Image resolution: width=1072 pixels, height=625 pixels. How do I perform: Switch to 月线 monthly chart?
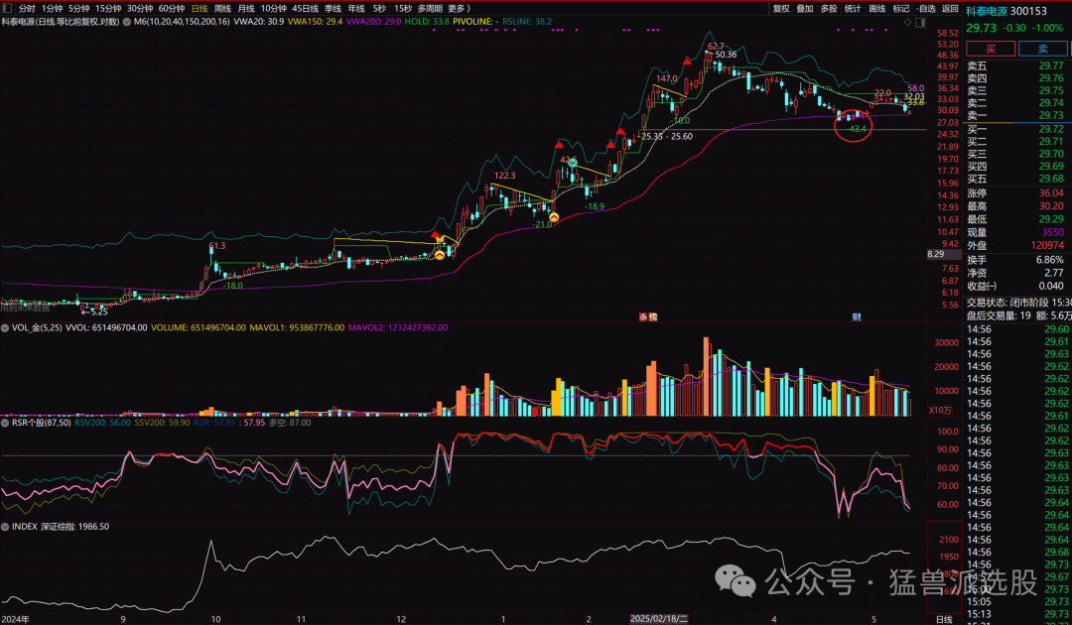(246, 8)
